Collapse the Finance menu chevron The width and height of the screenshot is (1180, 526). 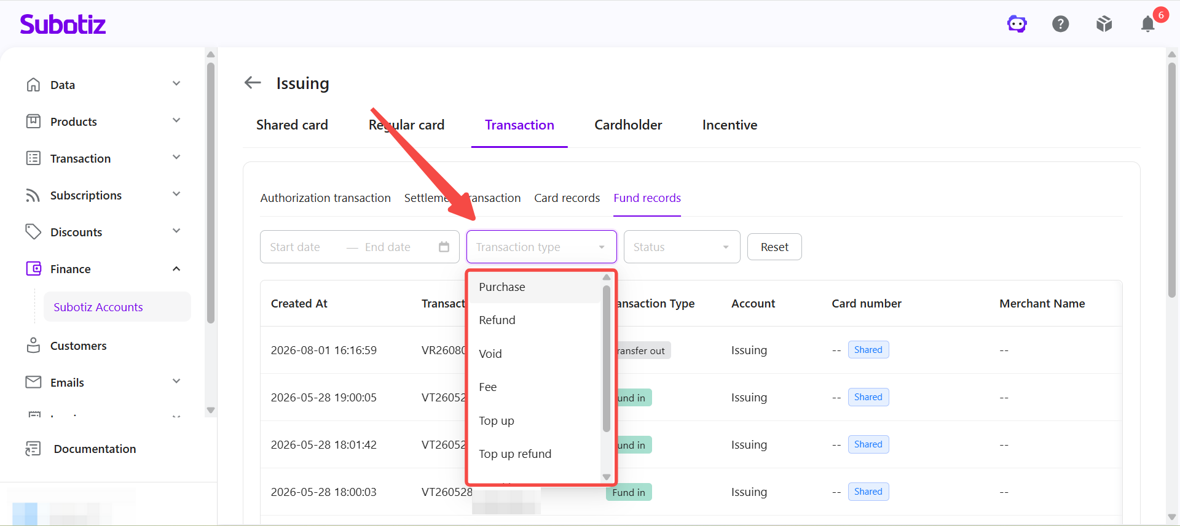click(176, 269)
